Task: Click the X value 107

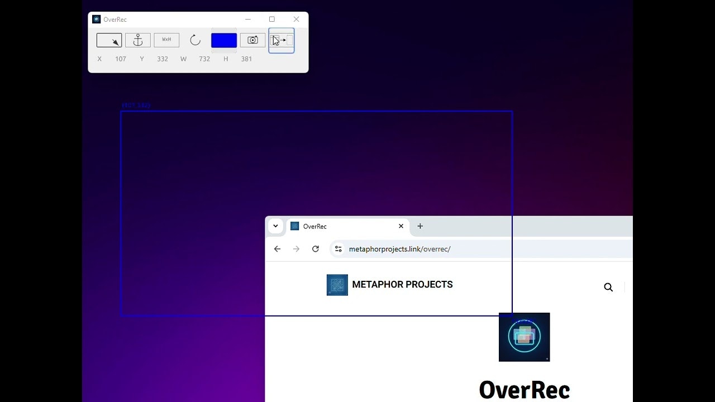Action: [121, 59]
